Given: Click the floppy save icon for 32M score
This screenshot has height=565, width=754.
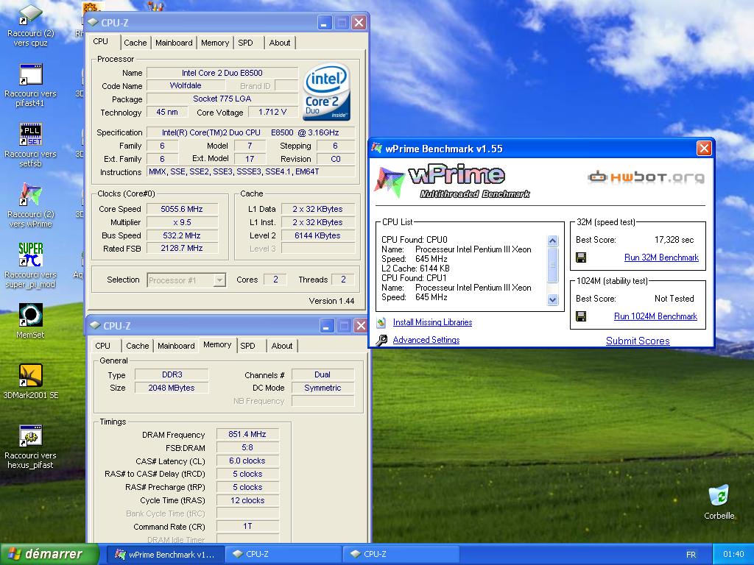Looking at the screenshot, I should click(x=581, y=258).
